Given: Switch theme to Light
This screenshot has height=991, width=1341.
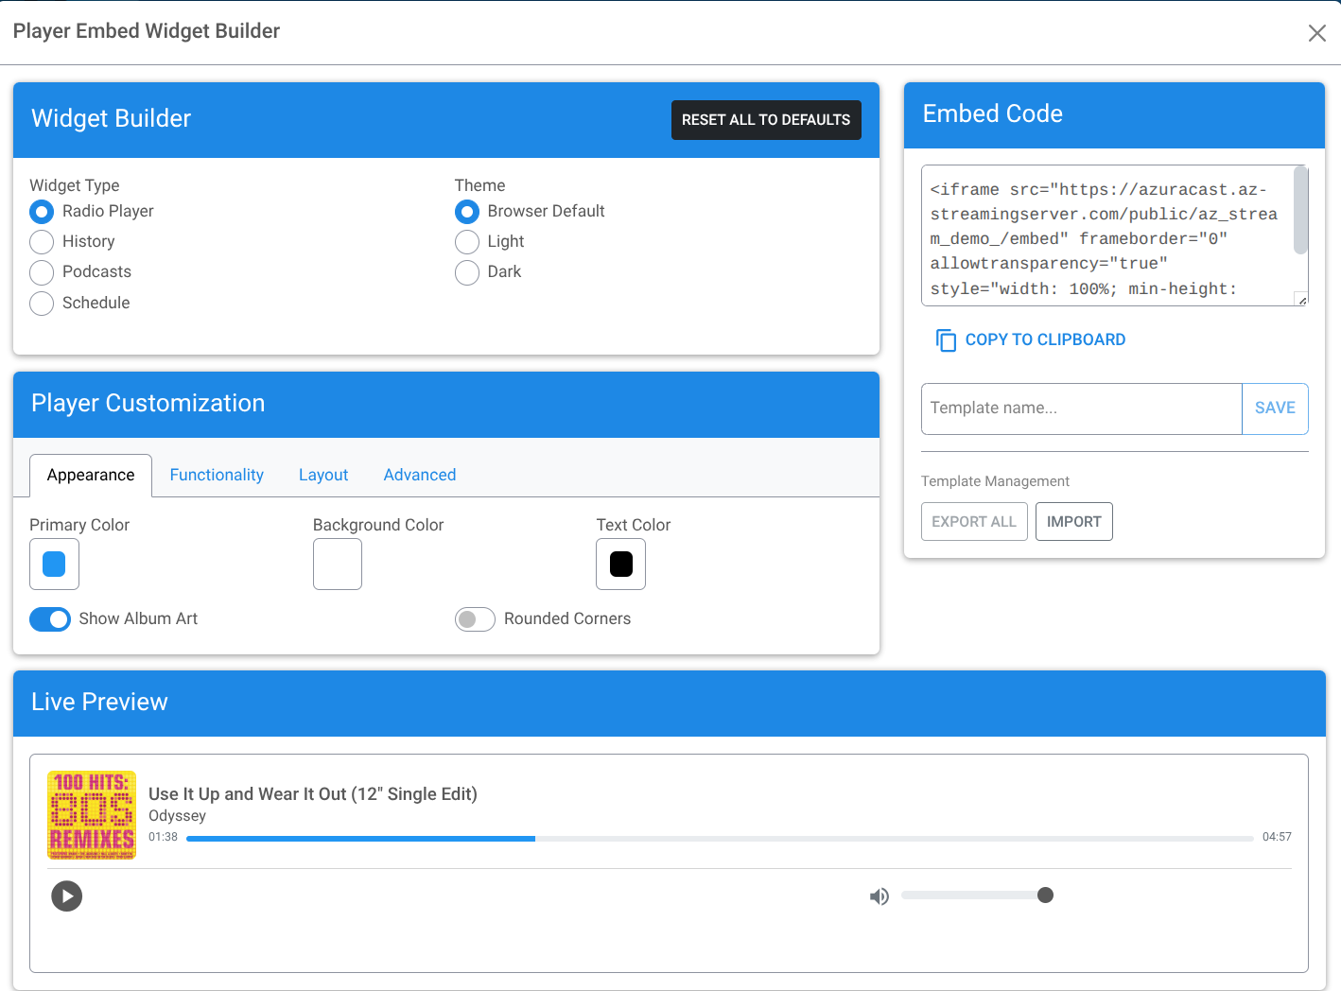Looking at the screenshot, I should point(467,242).
